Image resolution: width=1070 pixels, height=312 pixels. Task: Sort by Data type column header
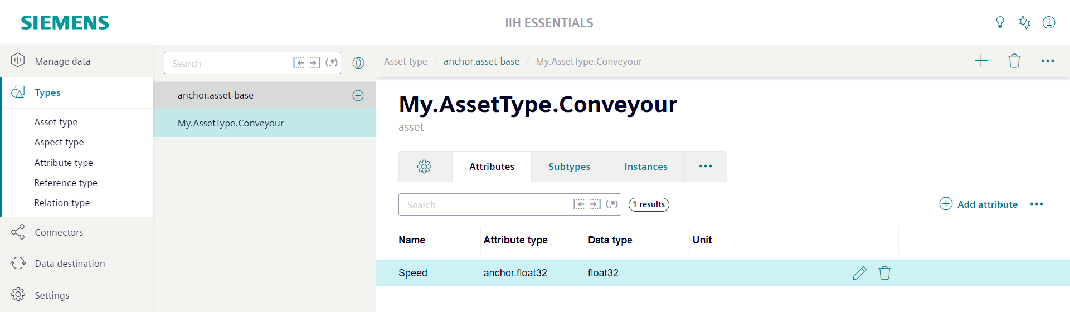pos(610,240)
